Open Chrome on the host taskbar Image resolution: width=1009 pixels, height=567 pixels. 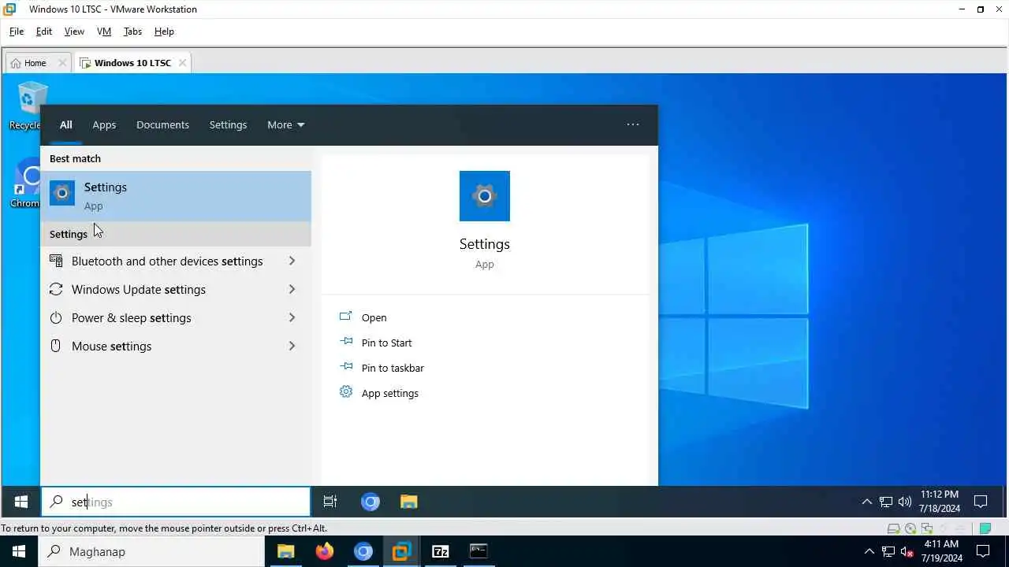coord(363,551)
